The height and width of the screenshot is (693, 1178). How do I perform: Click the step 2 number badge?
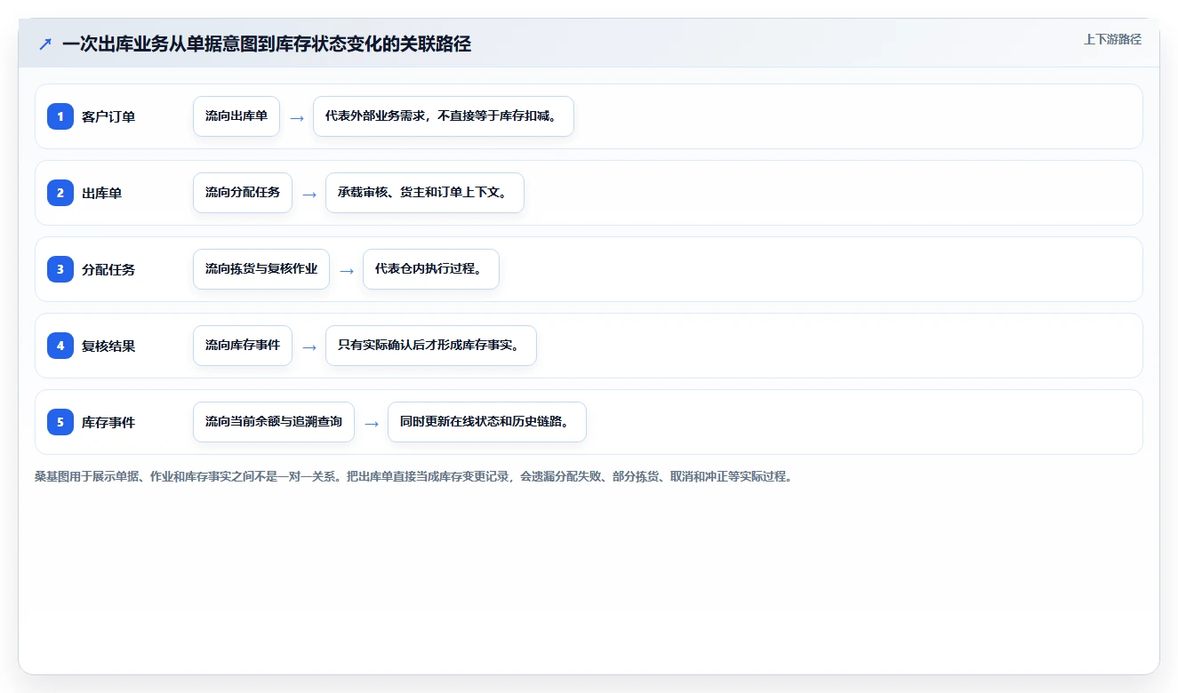(x=60, y=193)
